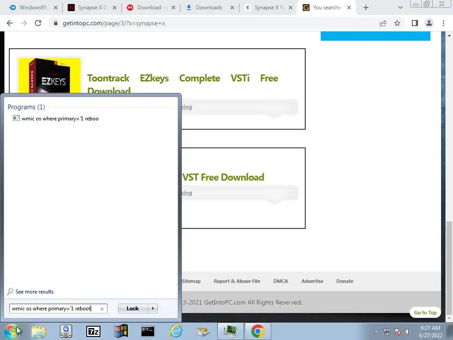Reload the current page
This screenshot has width=453, height=340.
coord(38,23)
